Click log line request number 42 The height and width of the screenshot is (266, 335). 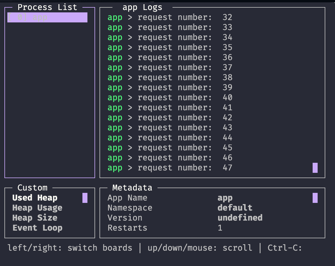pyautogui.click(x=170, y=118)
